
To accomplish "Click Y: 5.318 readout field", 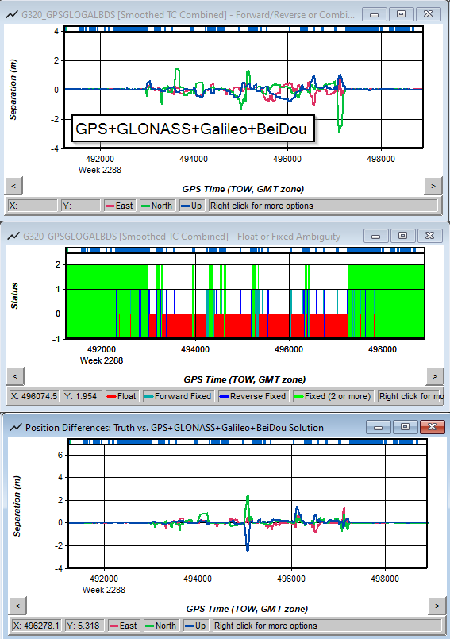I will coord(85,626).
